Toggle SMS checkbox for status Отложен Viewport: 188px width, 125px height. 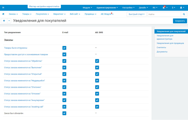97,94
